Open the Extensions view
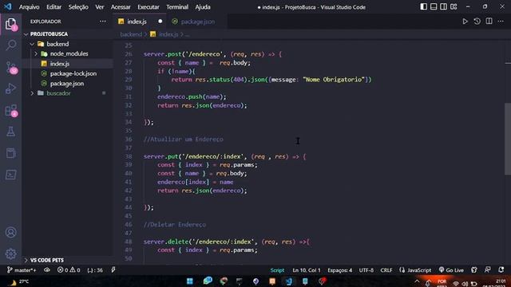Viewport: 511px width, 287px height. tap(11, 111)
